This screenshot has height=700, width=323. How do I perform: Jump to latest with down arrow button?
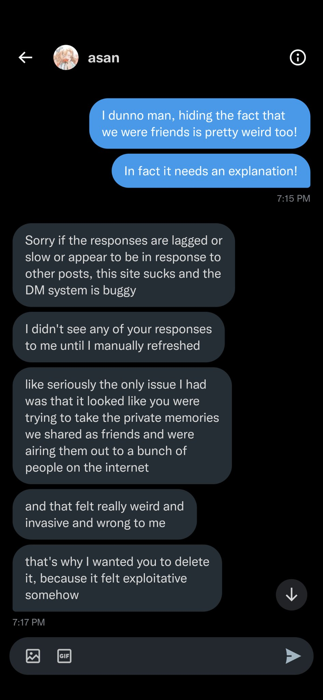click(291, 595)
